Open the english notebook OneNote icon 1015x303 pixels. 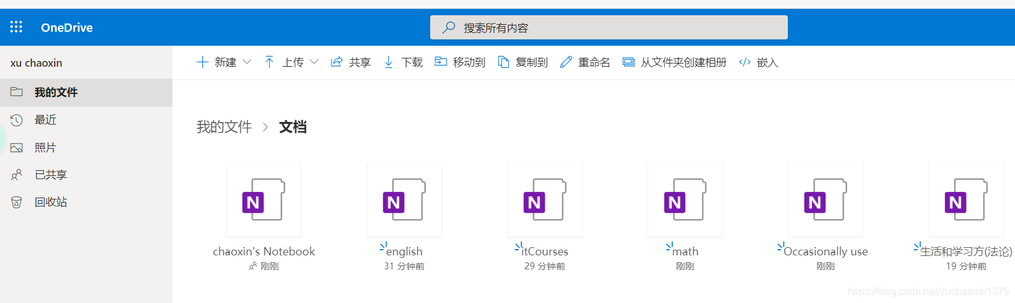[404, 199]
